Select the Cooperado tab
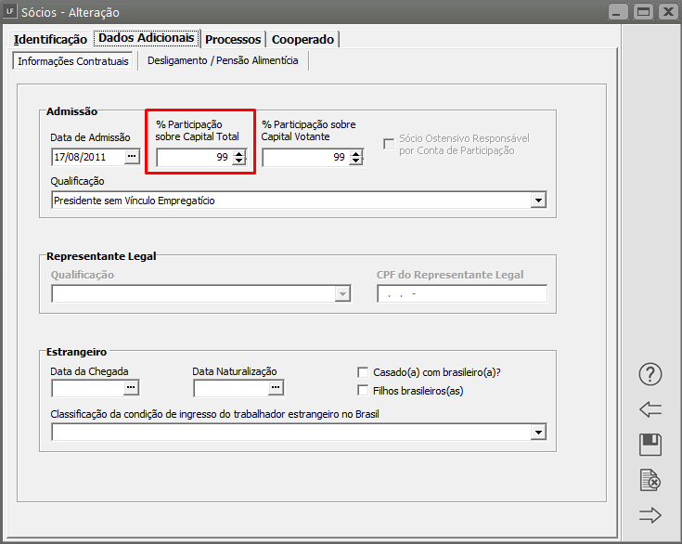This screenshot has width=682, height=544. (x=302, y=39)
